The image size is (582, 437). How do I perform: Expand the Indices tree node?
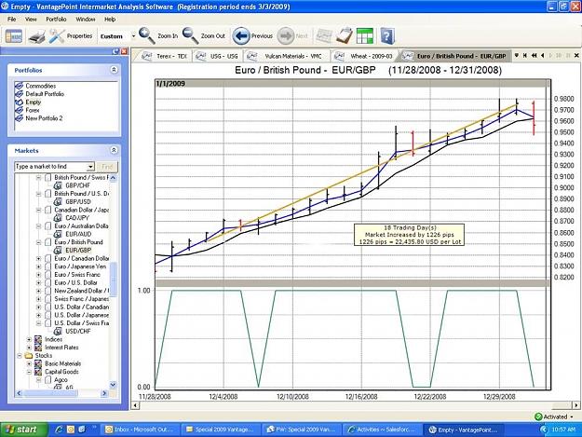click(x=29, y=339)
